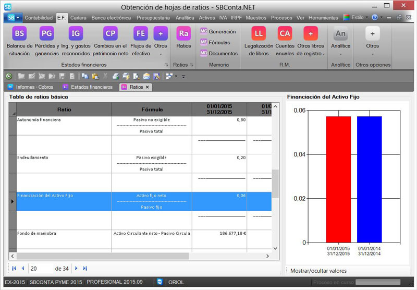Open Cambios en el patrimonio neto
This screenshot has height=290, width=417.
110,34
